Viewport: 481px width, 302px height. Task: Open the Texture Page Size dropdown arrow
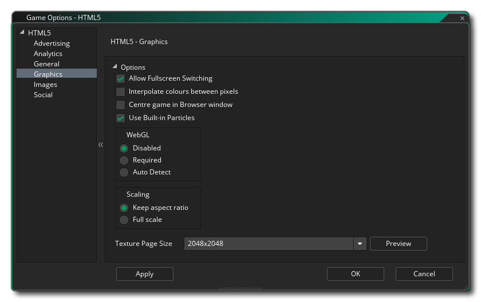pos(360,244)
